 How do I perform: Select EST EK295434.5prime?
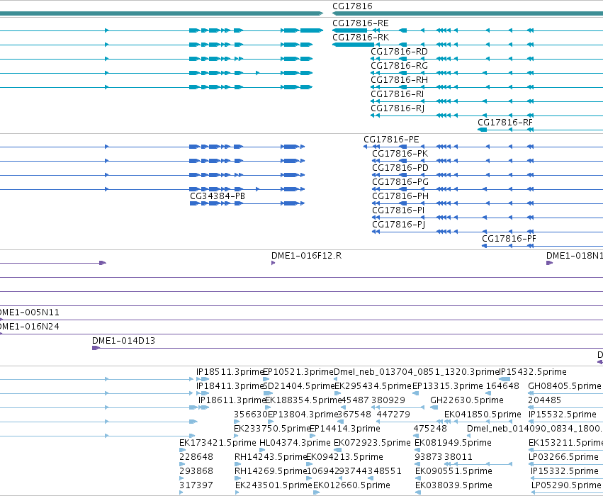373,386
